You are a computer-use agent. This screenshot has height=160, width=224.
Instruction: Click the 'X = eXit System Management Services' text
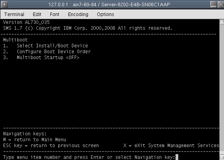pyautogui.click(x=171, y=146)
